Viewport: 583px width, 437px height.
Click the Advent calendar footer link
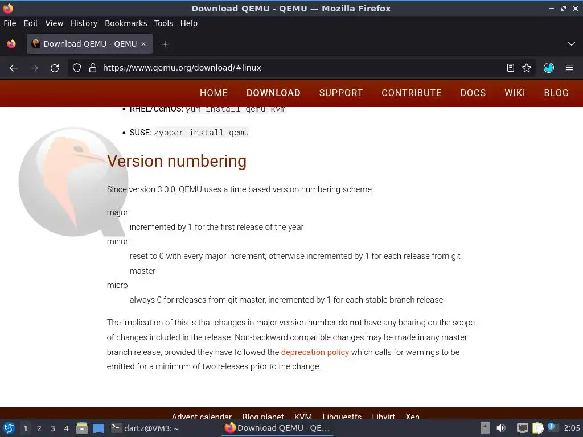202,416
